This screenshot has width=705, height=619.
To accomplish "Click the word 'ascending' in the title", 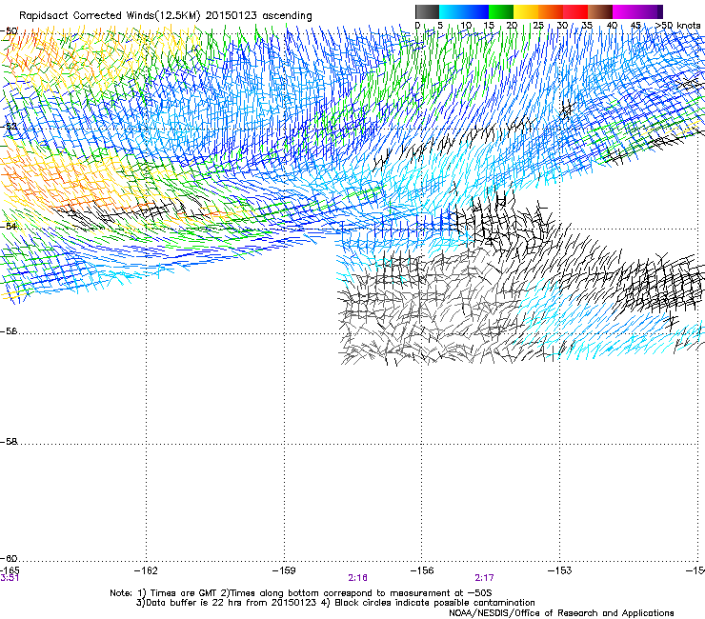I will (287, 16).
